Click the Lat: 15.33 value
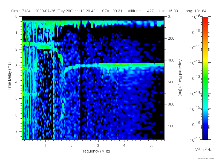This screenshot has height=164, width=219. (169, 11)
